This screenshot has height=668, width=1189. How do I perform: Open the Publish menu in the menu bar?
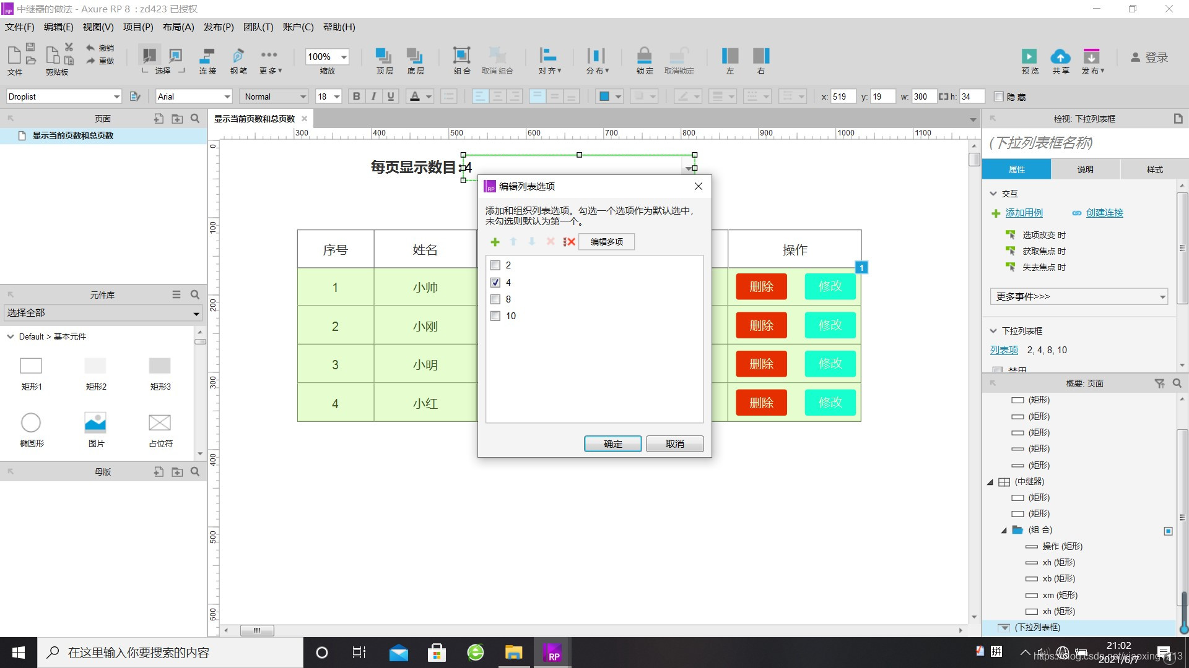(x=218, y=27)
